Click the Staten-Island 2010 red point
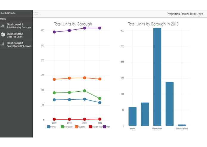 click(x=69, y=119)
